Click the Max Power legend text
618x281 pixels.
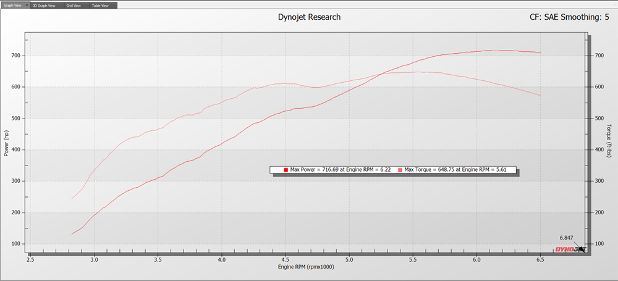click(x=341, y=170)
